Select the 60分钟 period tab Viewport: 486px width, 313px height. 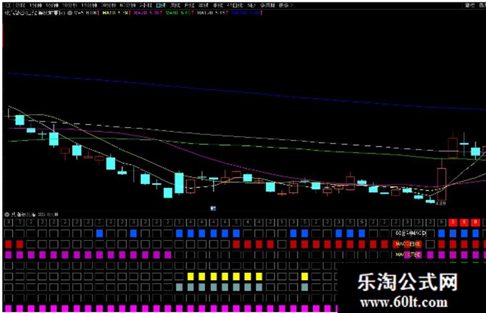tap(128, 5)
